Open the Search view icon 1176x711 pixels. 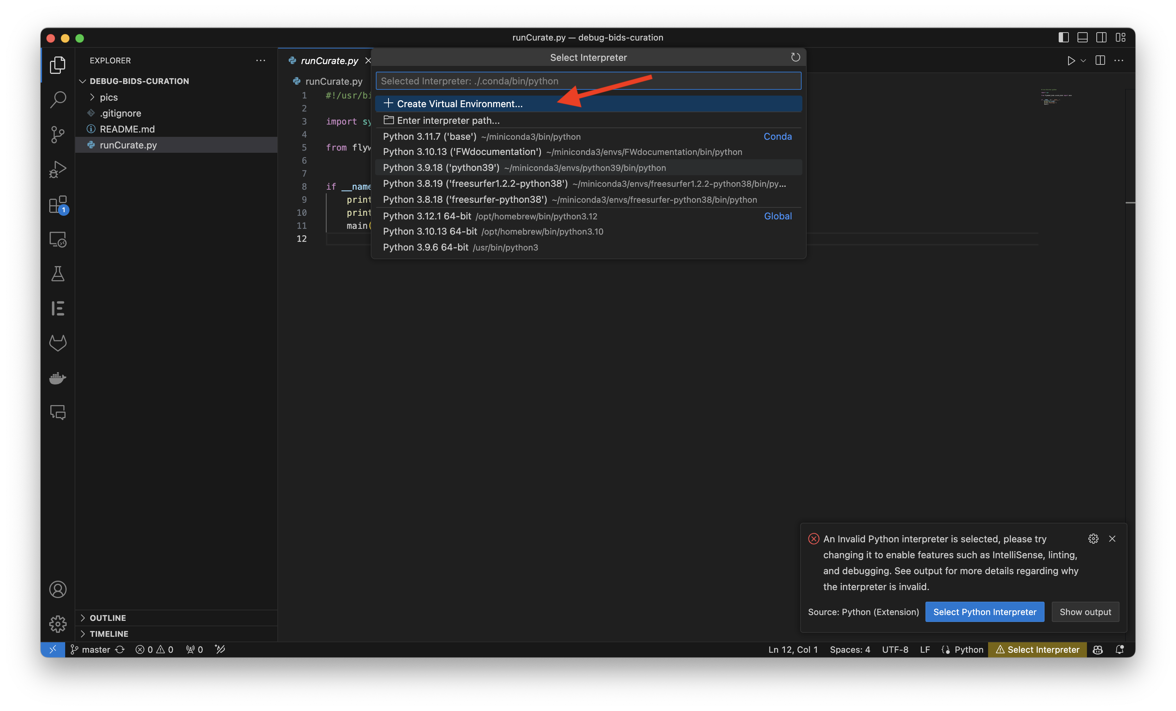[58, 99]
